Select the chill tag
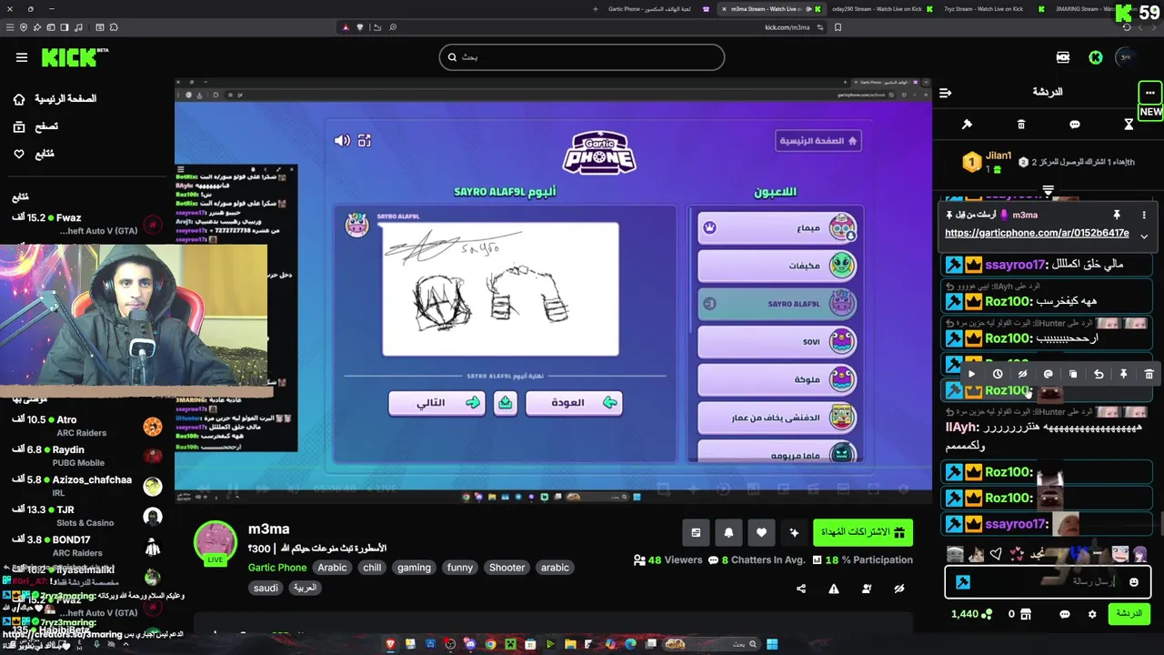Viewport: 1164px width, 655px height. click(x=372, y=568)
